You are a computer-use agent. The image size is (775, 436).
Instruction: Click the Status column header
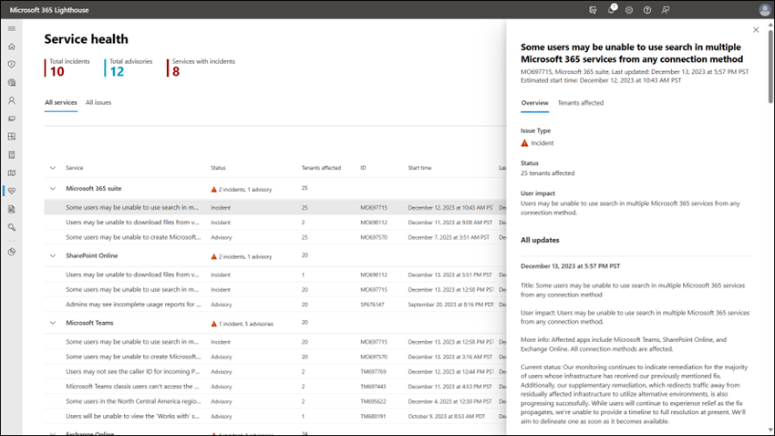click(x=218, y=168)
